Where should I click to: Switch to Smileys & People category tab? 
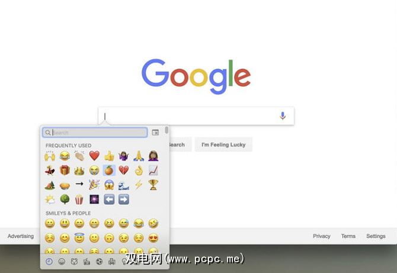tap(62, 262)
